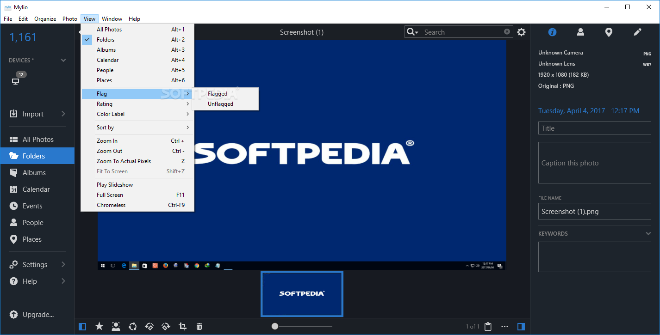Expand the Import chevron in sidebar

[x=63, y=114]
